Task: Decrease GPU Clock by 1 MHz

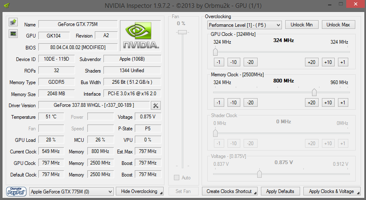Action: click(x=219, y=62)
